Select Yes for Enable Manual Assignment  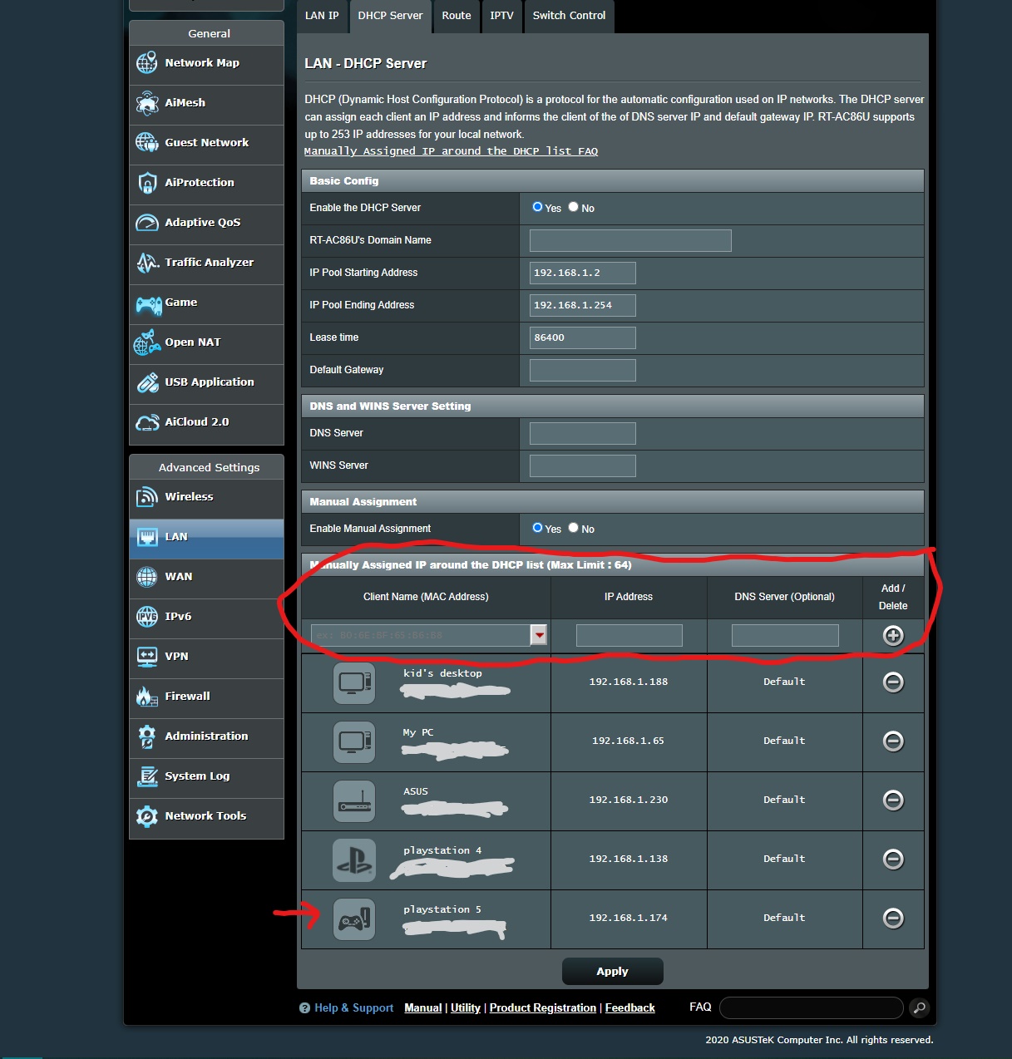[537, 528]
